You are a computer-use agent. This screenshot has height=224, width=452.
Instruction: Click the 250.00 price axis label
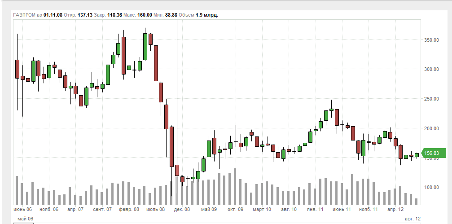tap(431, 99)
